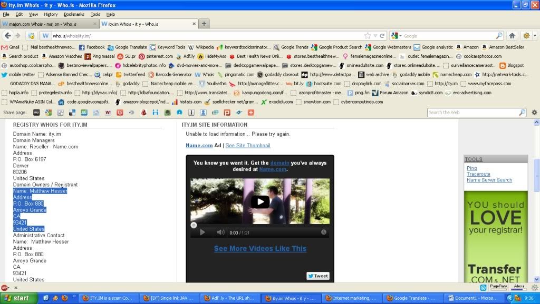The height and width of the screenshot is (304, 540).
Task: Share page via Evernote elephant icon
Action: tap(167, 113)
